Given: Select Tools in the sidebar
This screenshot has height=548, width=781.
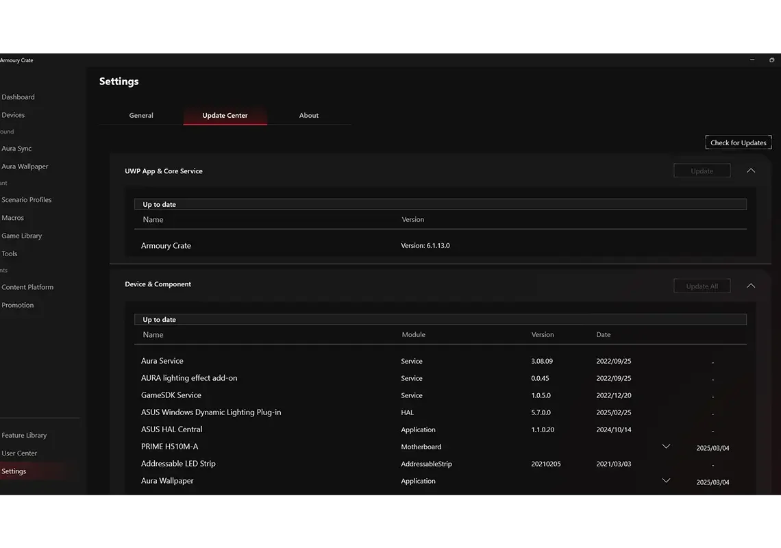Looking at the screenshot, I should [x=10, y=253].
